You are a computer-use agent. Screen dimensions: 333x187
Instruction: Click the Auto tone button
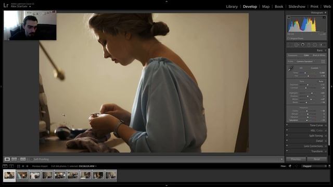click(x=321, y=81)
